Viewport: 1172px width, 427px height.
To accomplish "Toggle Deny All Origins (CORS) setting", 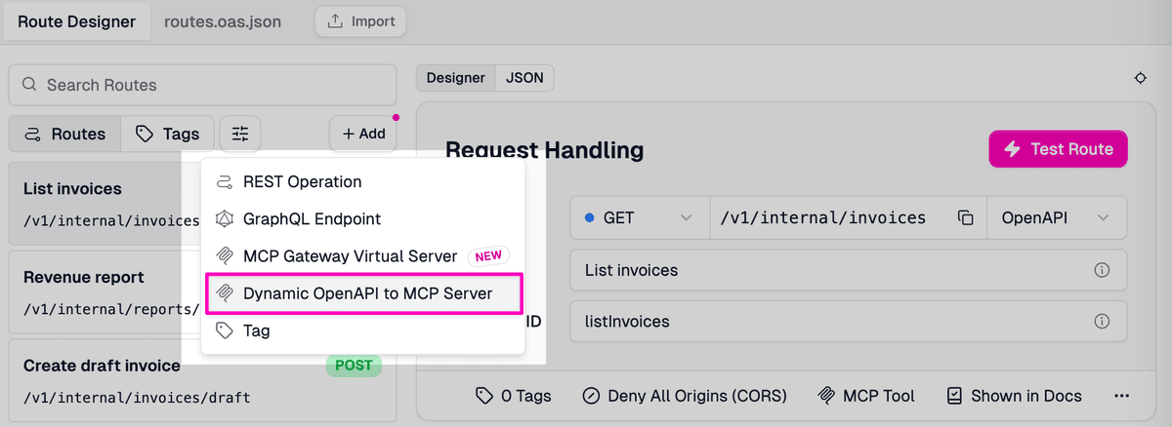I will (x=685, y=396).
